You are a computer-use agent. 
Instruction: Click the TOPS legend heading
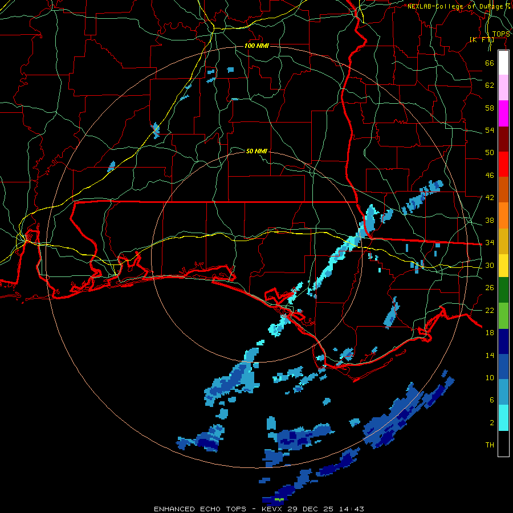pos(501,34)
